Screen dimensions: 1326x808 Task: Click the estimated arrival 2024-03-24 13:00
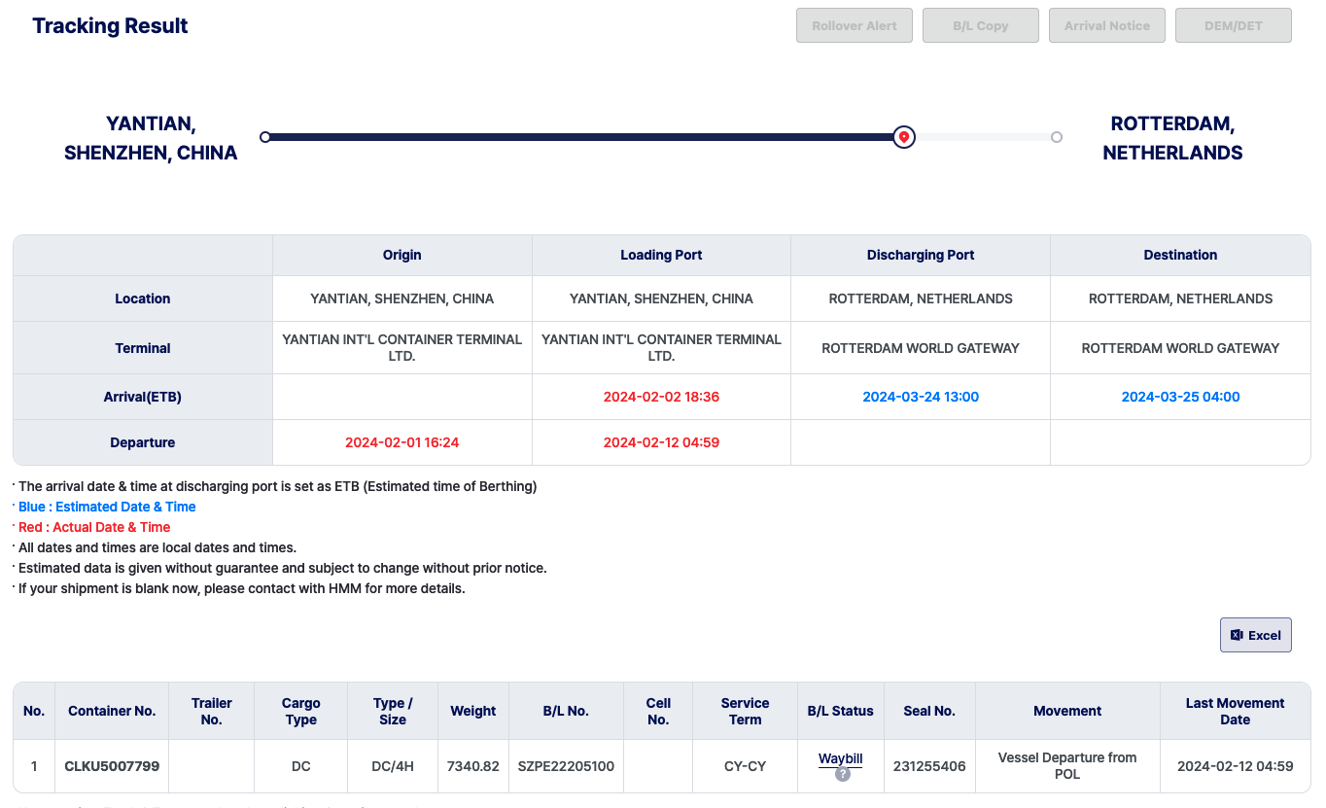(920, 397)
